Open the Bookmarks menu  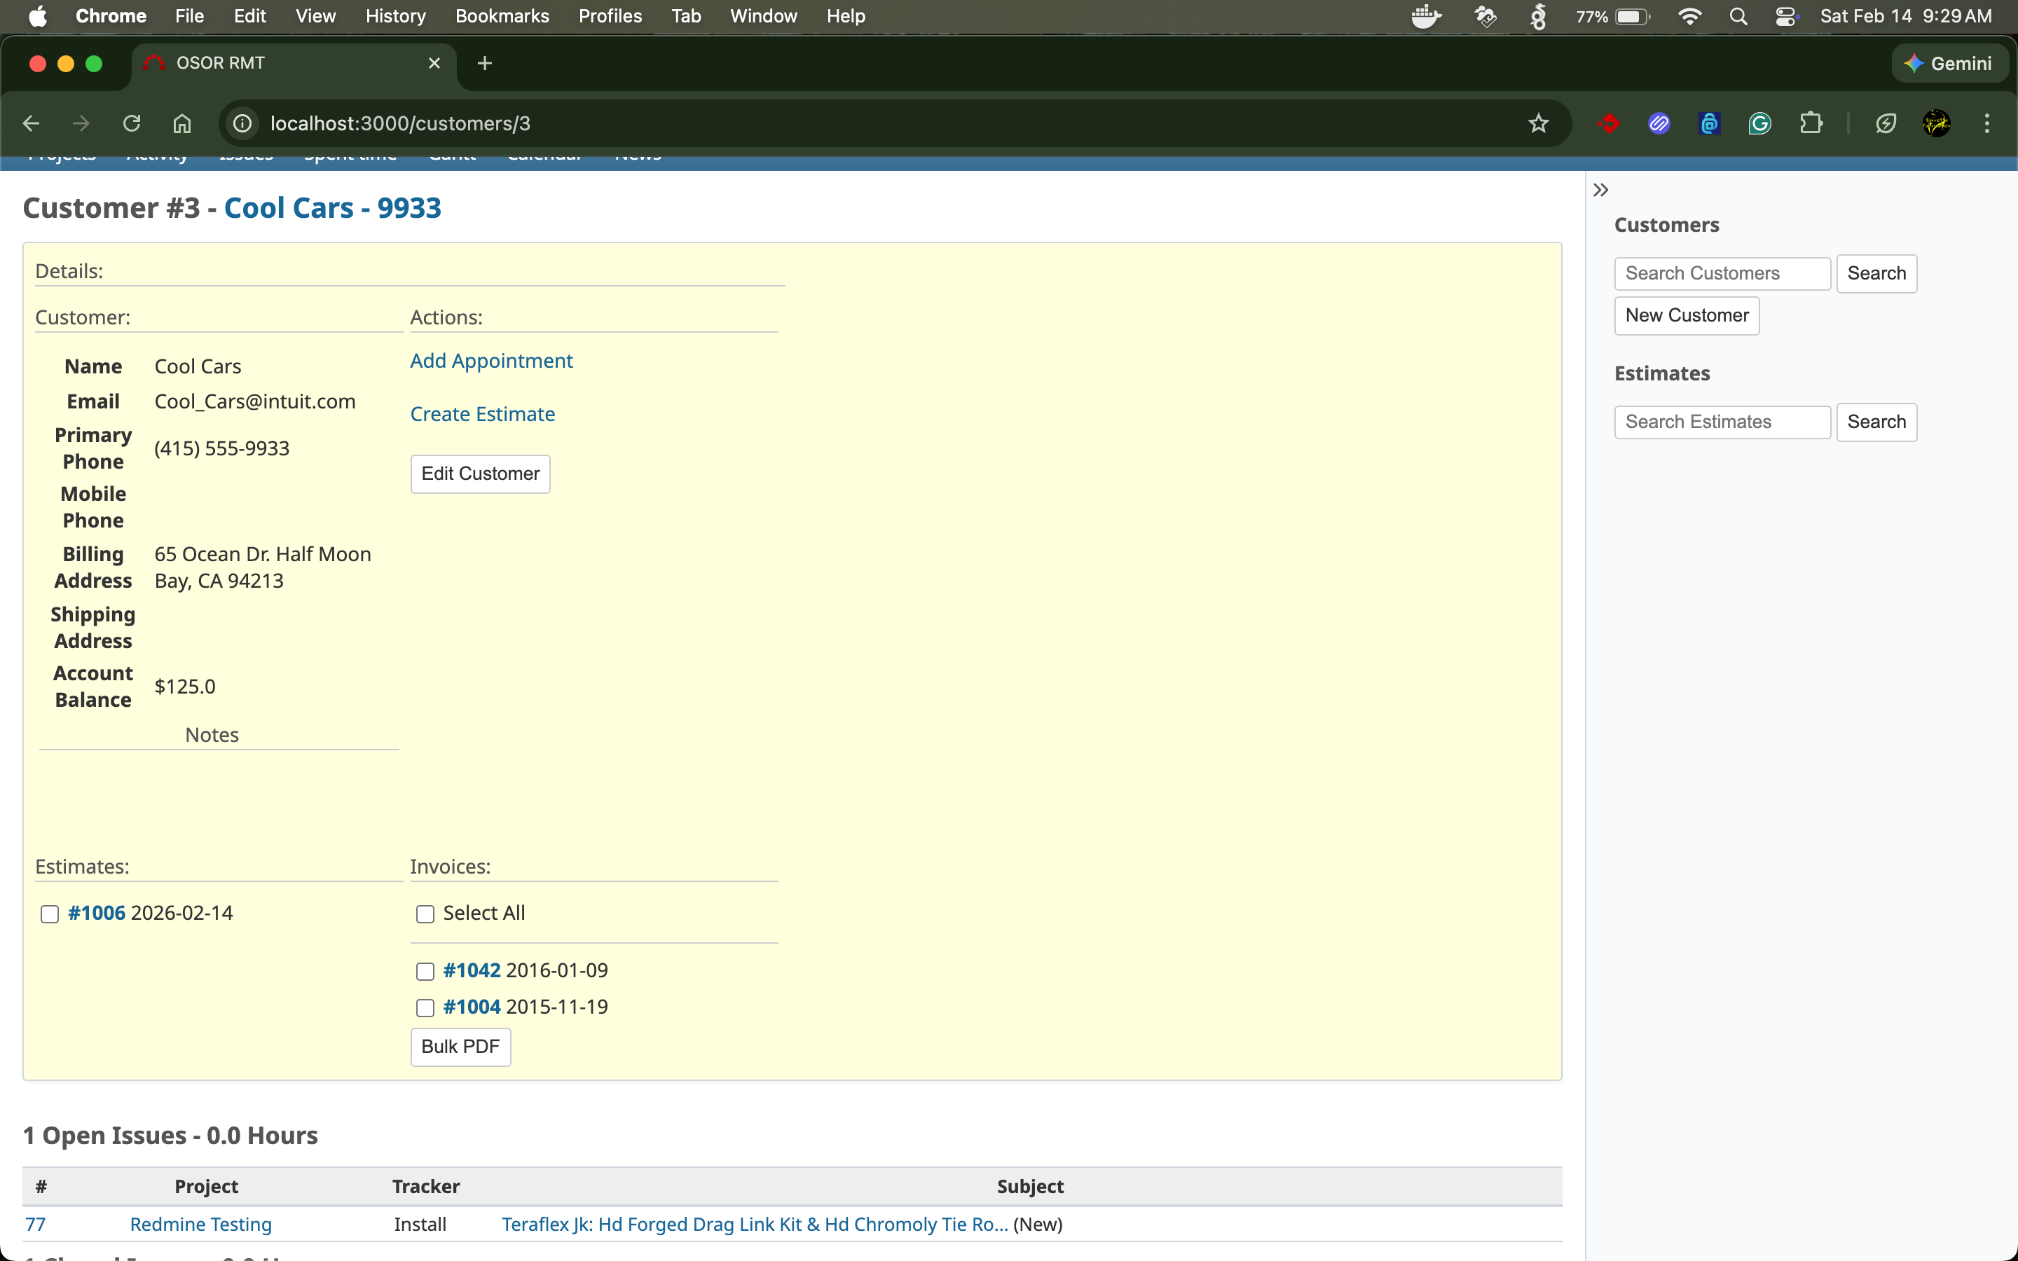(x=501, y=16)
